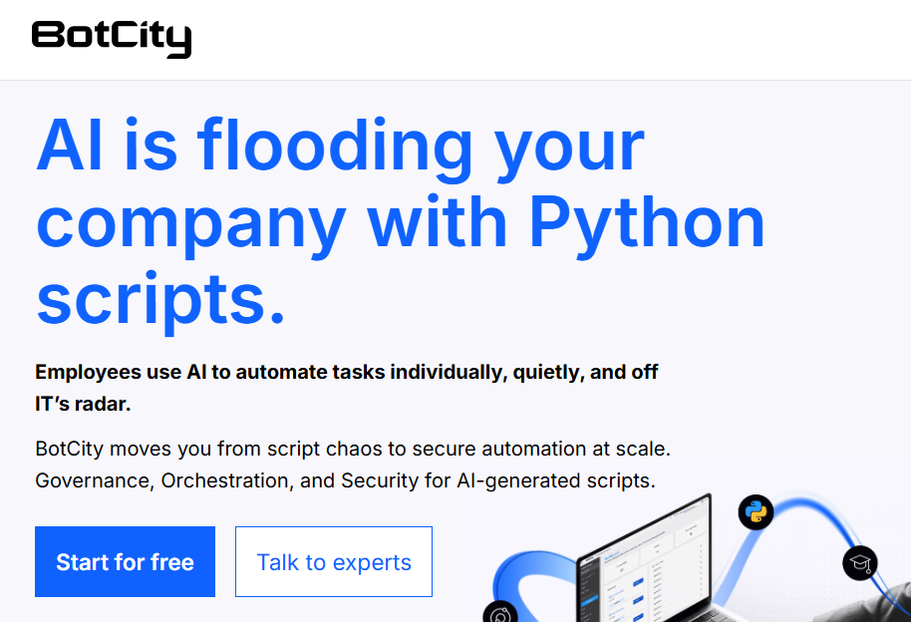Click the word 'Python' in the headline

pos(646,221)
